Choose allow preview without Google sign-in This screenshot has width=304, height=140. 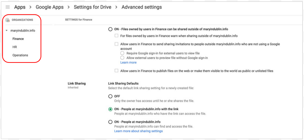pos(122,58)
